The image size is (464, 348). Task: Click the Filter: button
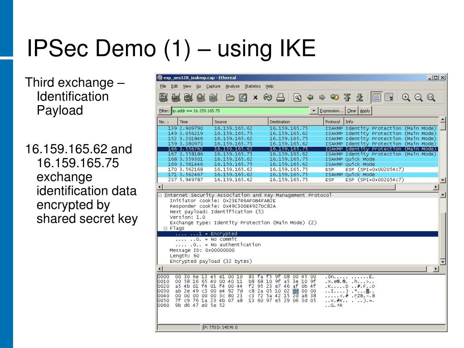click(164, 111)
